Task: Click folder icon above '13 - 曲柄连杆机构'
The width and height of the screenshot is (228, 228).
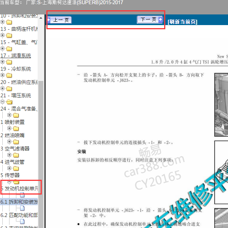Action: point(9,22)
